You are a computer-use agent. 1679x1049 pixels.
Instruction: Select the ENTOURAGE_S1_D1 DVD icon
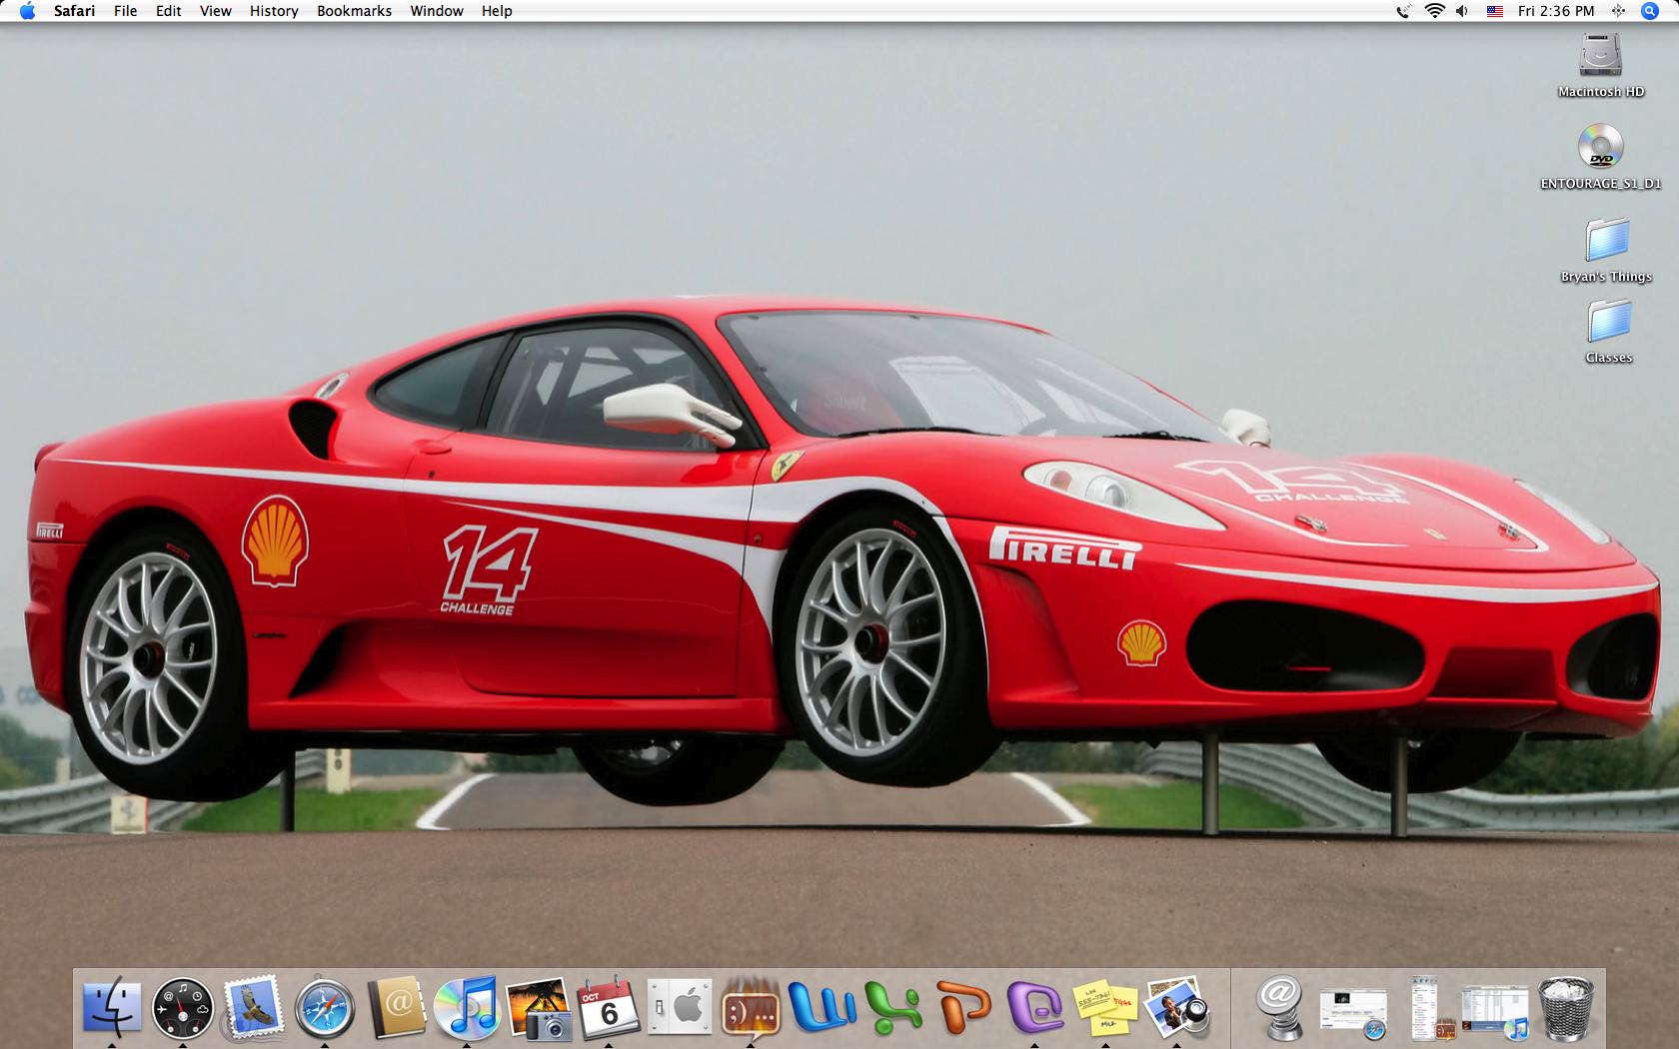pyautogui.click(x=1601, y=156)
